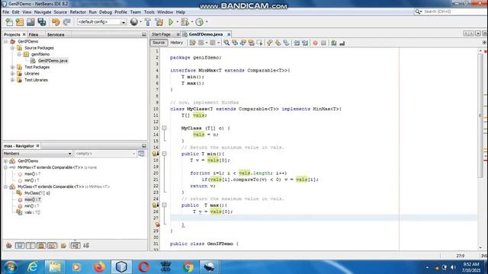Image resolution: width=488 pixels, height=274 pixels.
Task: Switch to the Start Page tab
Action: 161,34
